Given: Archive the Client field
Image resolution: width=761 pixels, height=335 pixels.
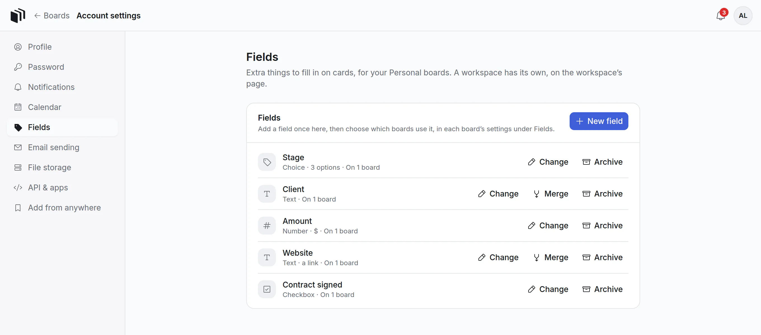Looking at the screenshot, I should pos(602,194).
